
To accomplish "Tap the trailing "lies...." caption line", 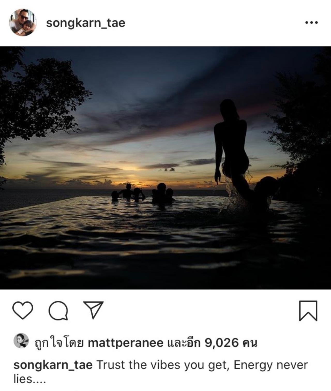I will pyautogui.click(x=30, y=379).
